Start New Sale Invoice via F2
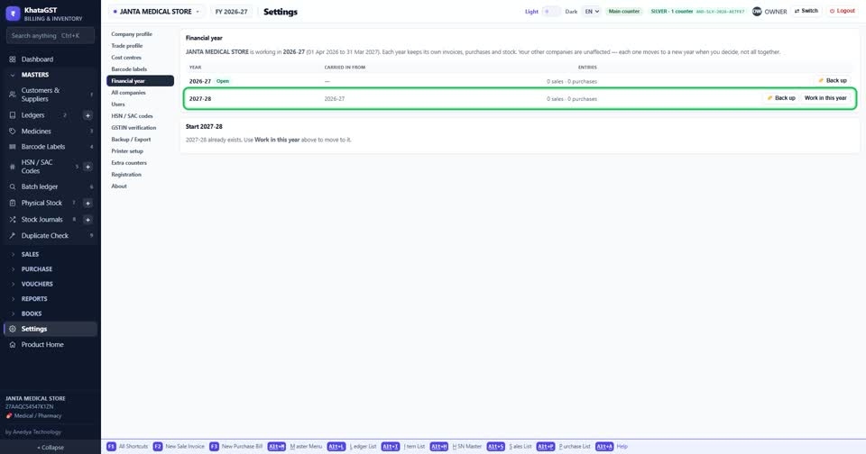 pos(179,446)
